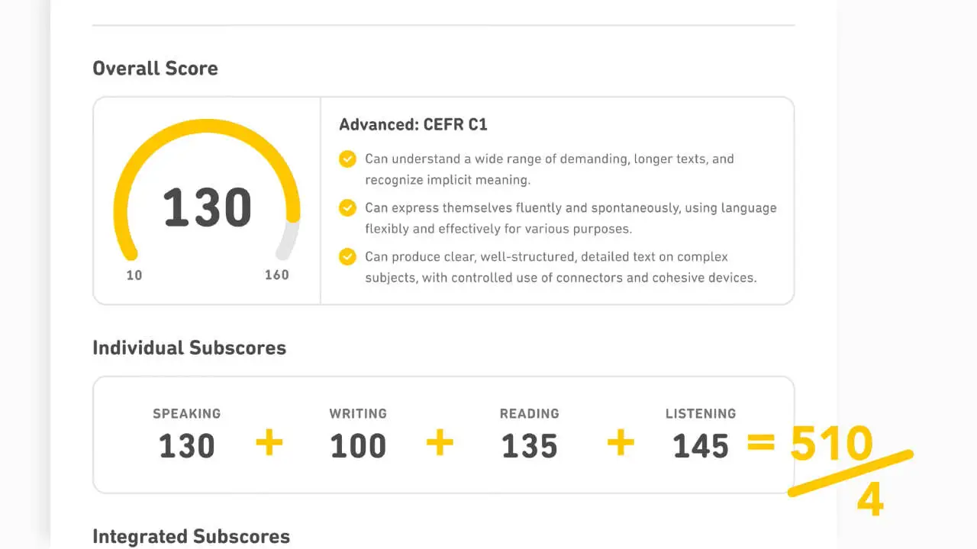977x549 pixels.
Task: Click the yellow equals sign after Listening
Action: [761, 443]
